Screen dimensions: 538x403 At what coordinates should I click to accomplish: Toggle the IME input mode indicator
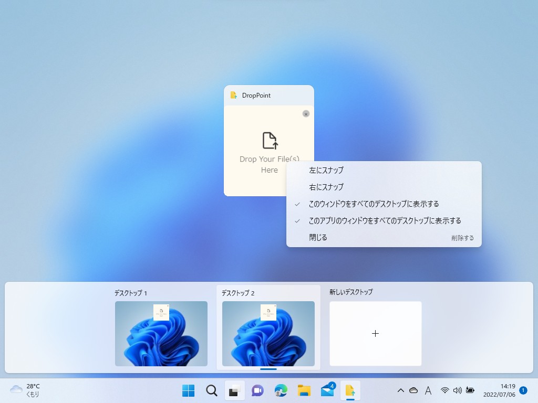(427, 390)
